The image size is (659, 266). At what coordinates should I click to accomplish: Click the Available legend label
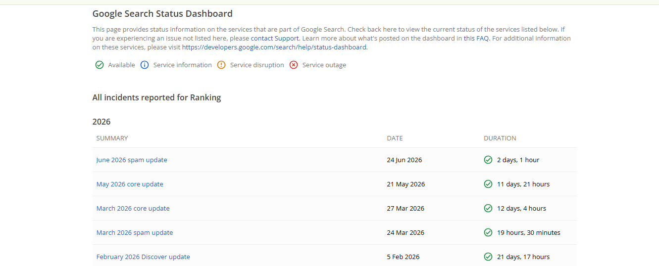pos(122,65)
